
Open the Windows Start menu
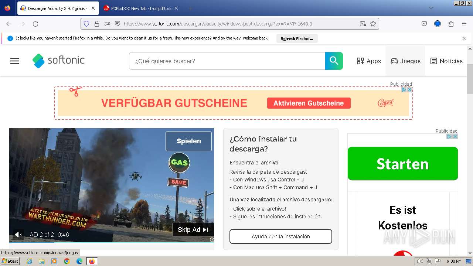10,261
